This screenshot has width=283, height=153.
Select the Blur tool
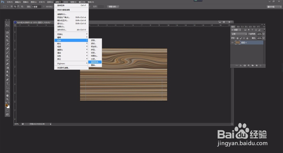coord(7,72)
